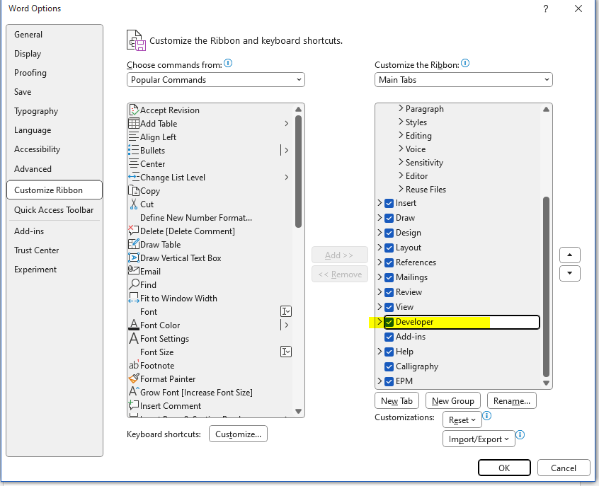
Task: Click the OK button
Action: pos(504,468)
